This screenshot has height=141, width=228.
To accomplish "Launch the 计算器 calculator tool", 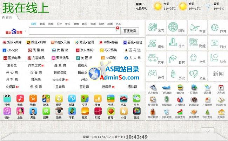I will (207, 89).
